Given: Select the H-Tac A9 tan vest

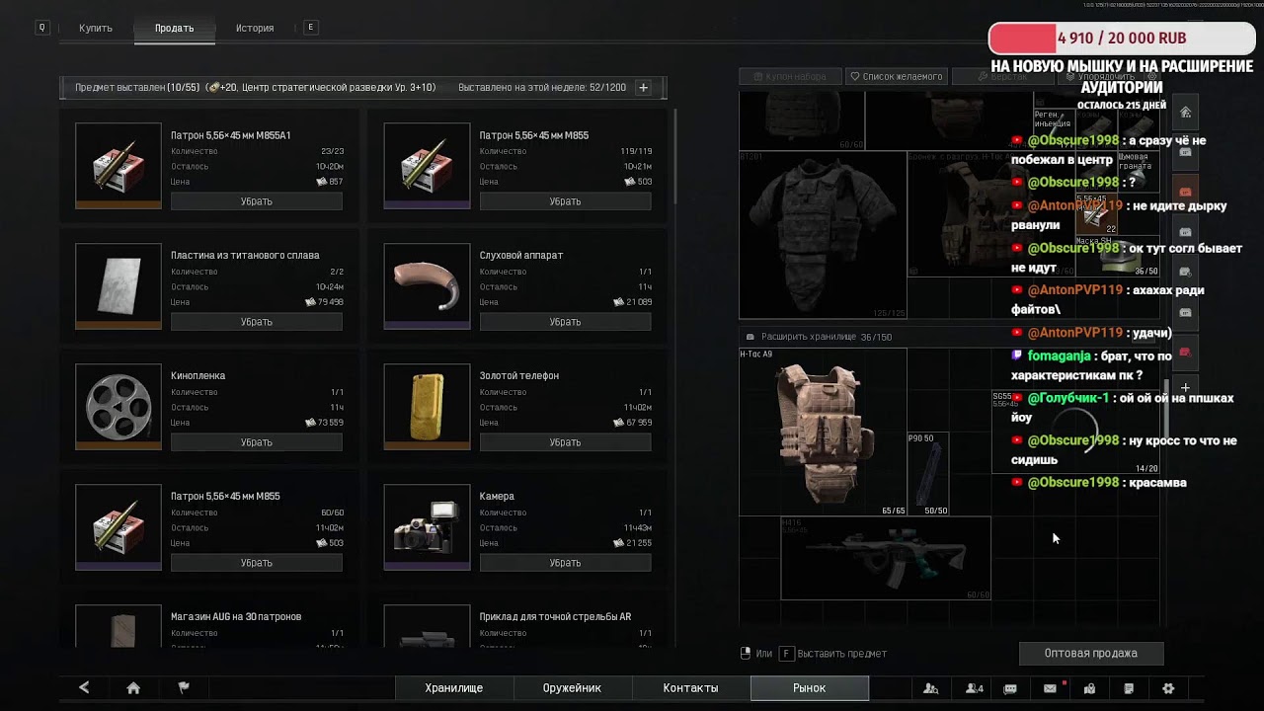Looking at the screenshot, I should tap(823, 432).
